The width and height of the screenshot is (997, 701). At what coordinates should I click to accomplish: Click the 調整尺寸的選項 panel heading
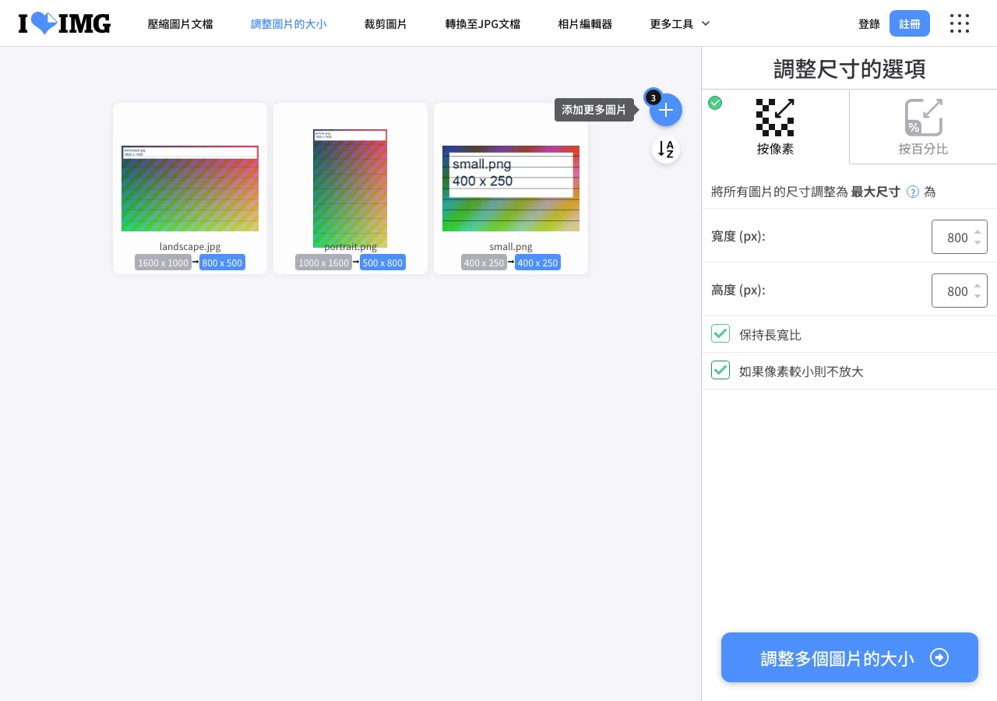click(849, 69)
